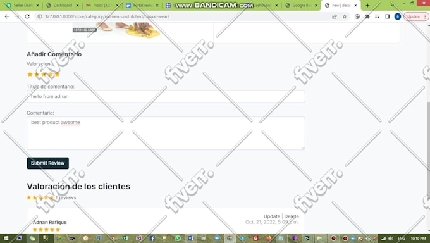Open the Windows Start menu
Screen dimensions: 430x243
tap(6, 239)
